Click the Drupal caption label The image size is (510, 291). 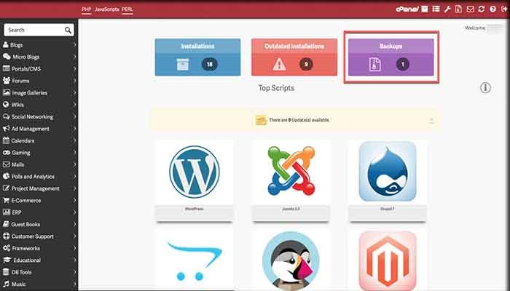(388, 209)
